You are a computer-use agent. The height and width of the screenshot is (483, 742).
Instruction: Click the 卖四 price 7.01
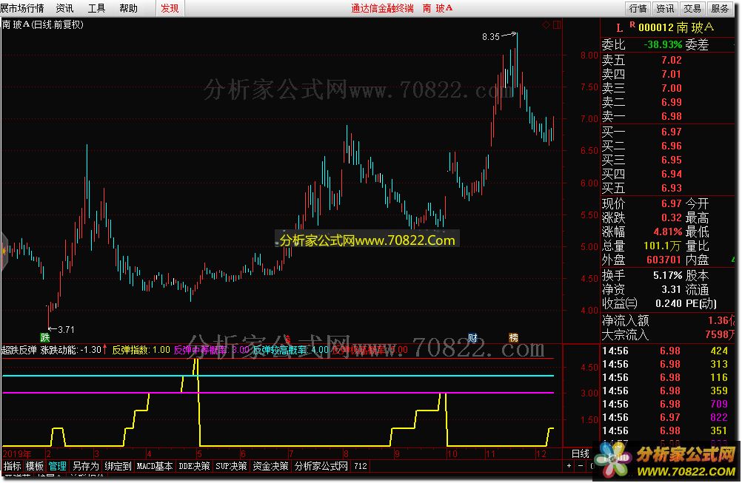pyautogui.click(x=671, y=74)
